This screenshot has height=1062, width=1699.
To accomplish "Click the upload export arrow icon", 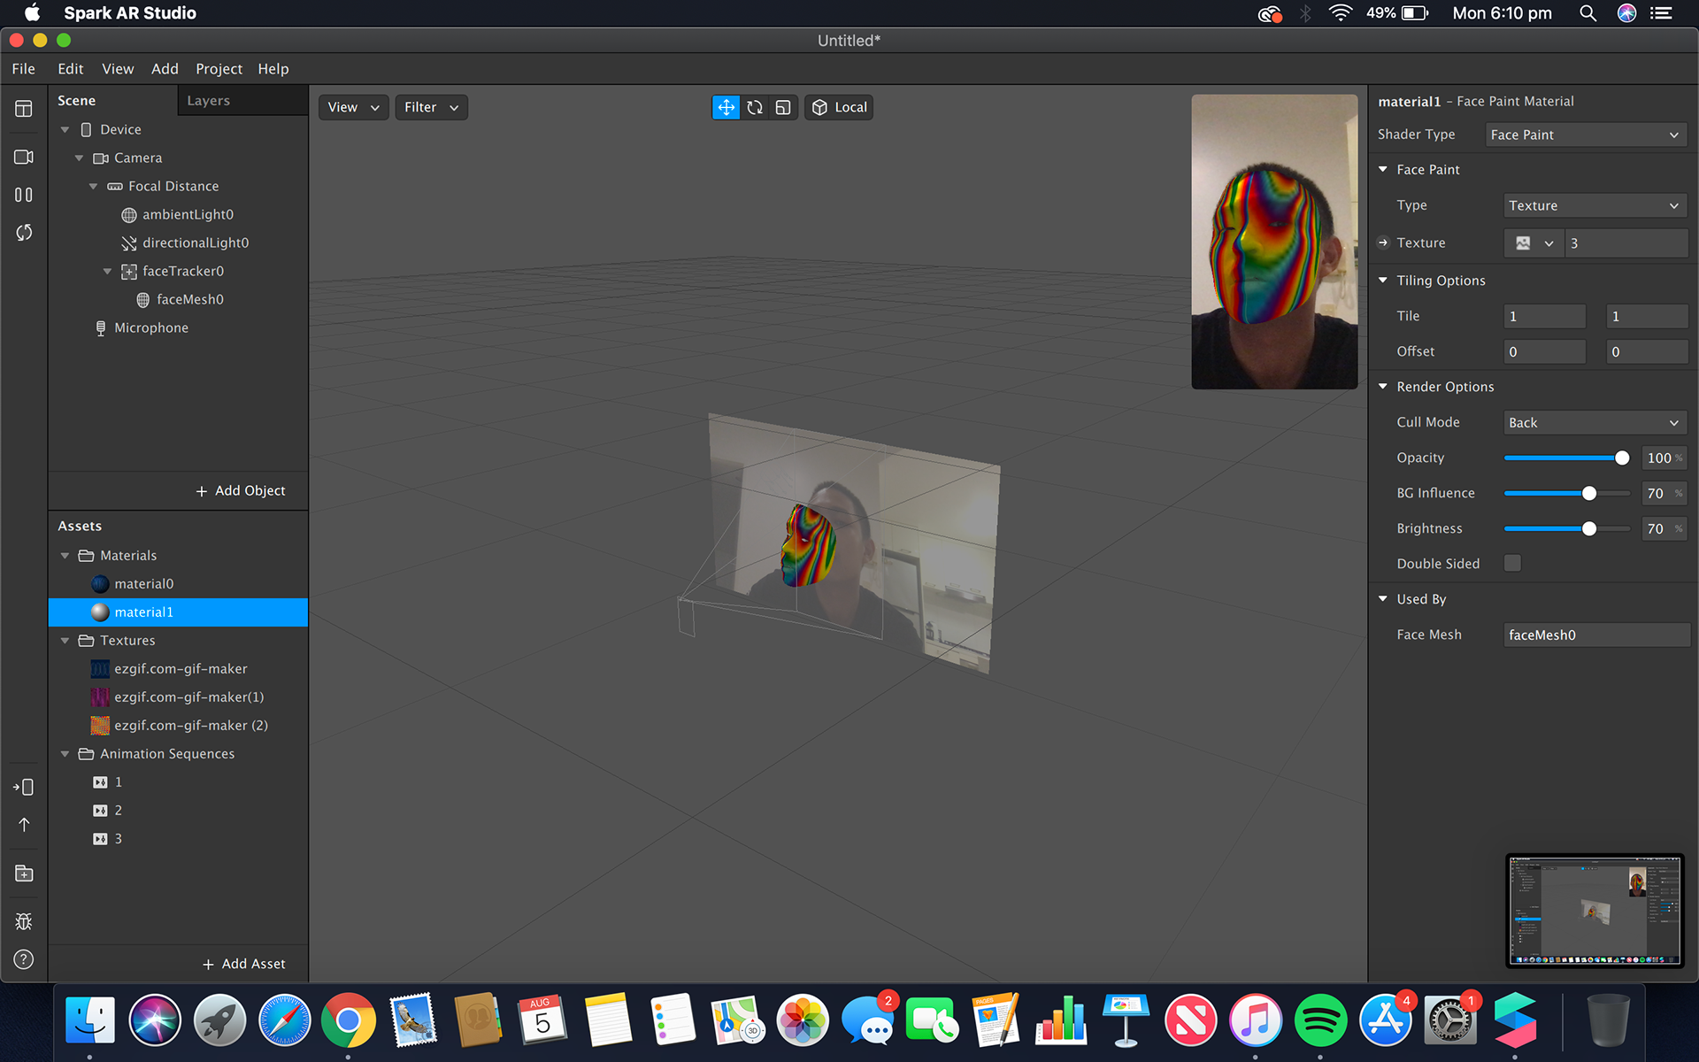I will 24,825.
